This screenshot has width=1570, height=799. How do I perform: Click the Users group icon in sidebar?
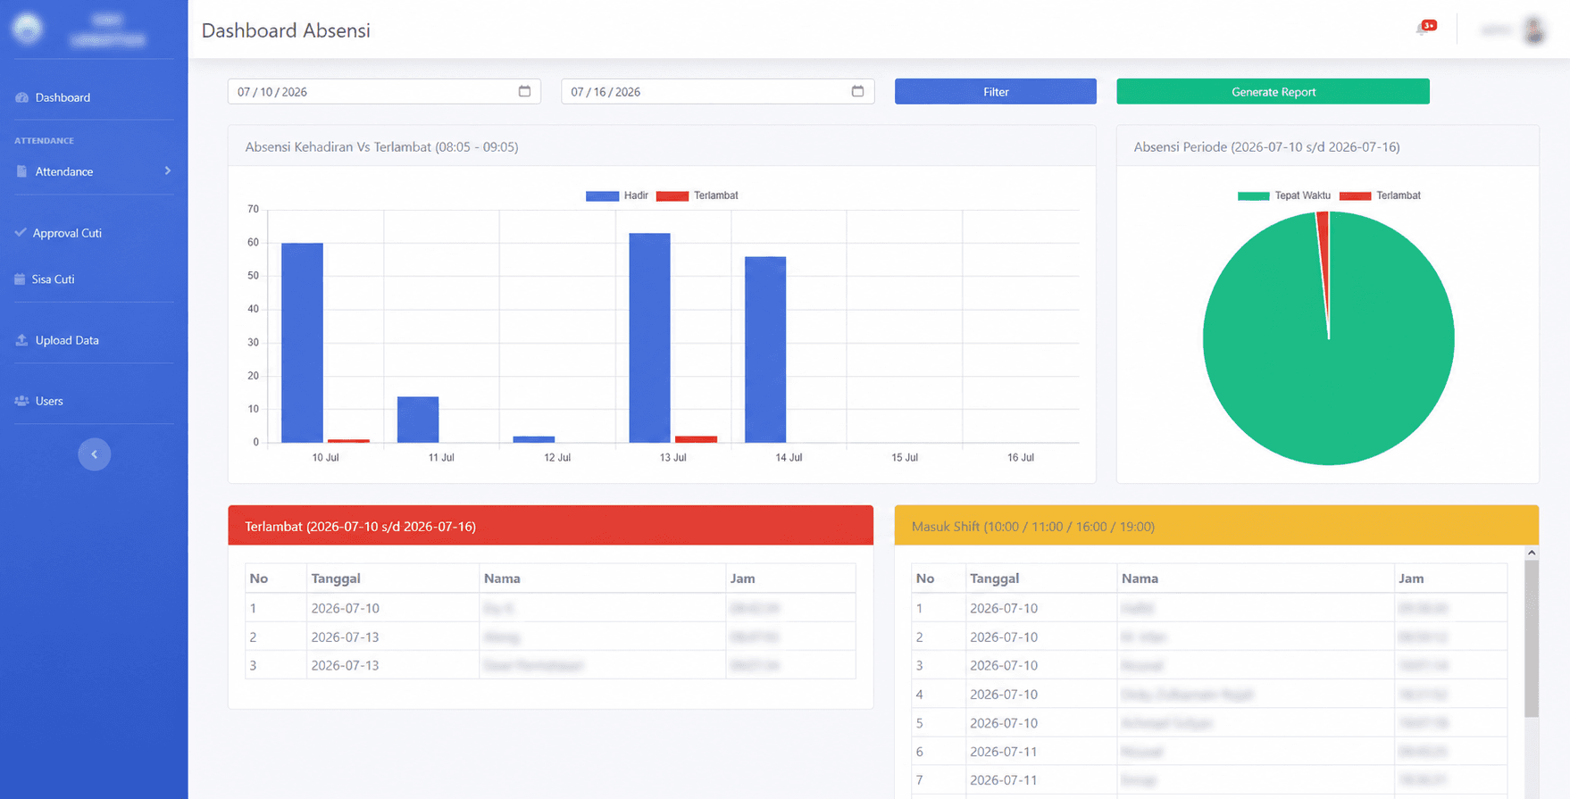coord(21,401)
